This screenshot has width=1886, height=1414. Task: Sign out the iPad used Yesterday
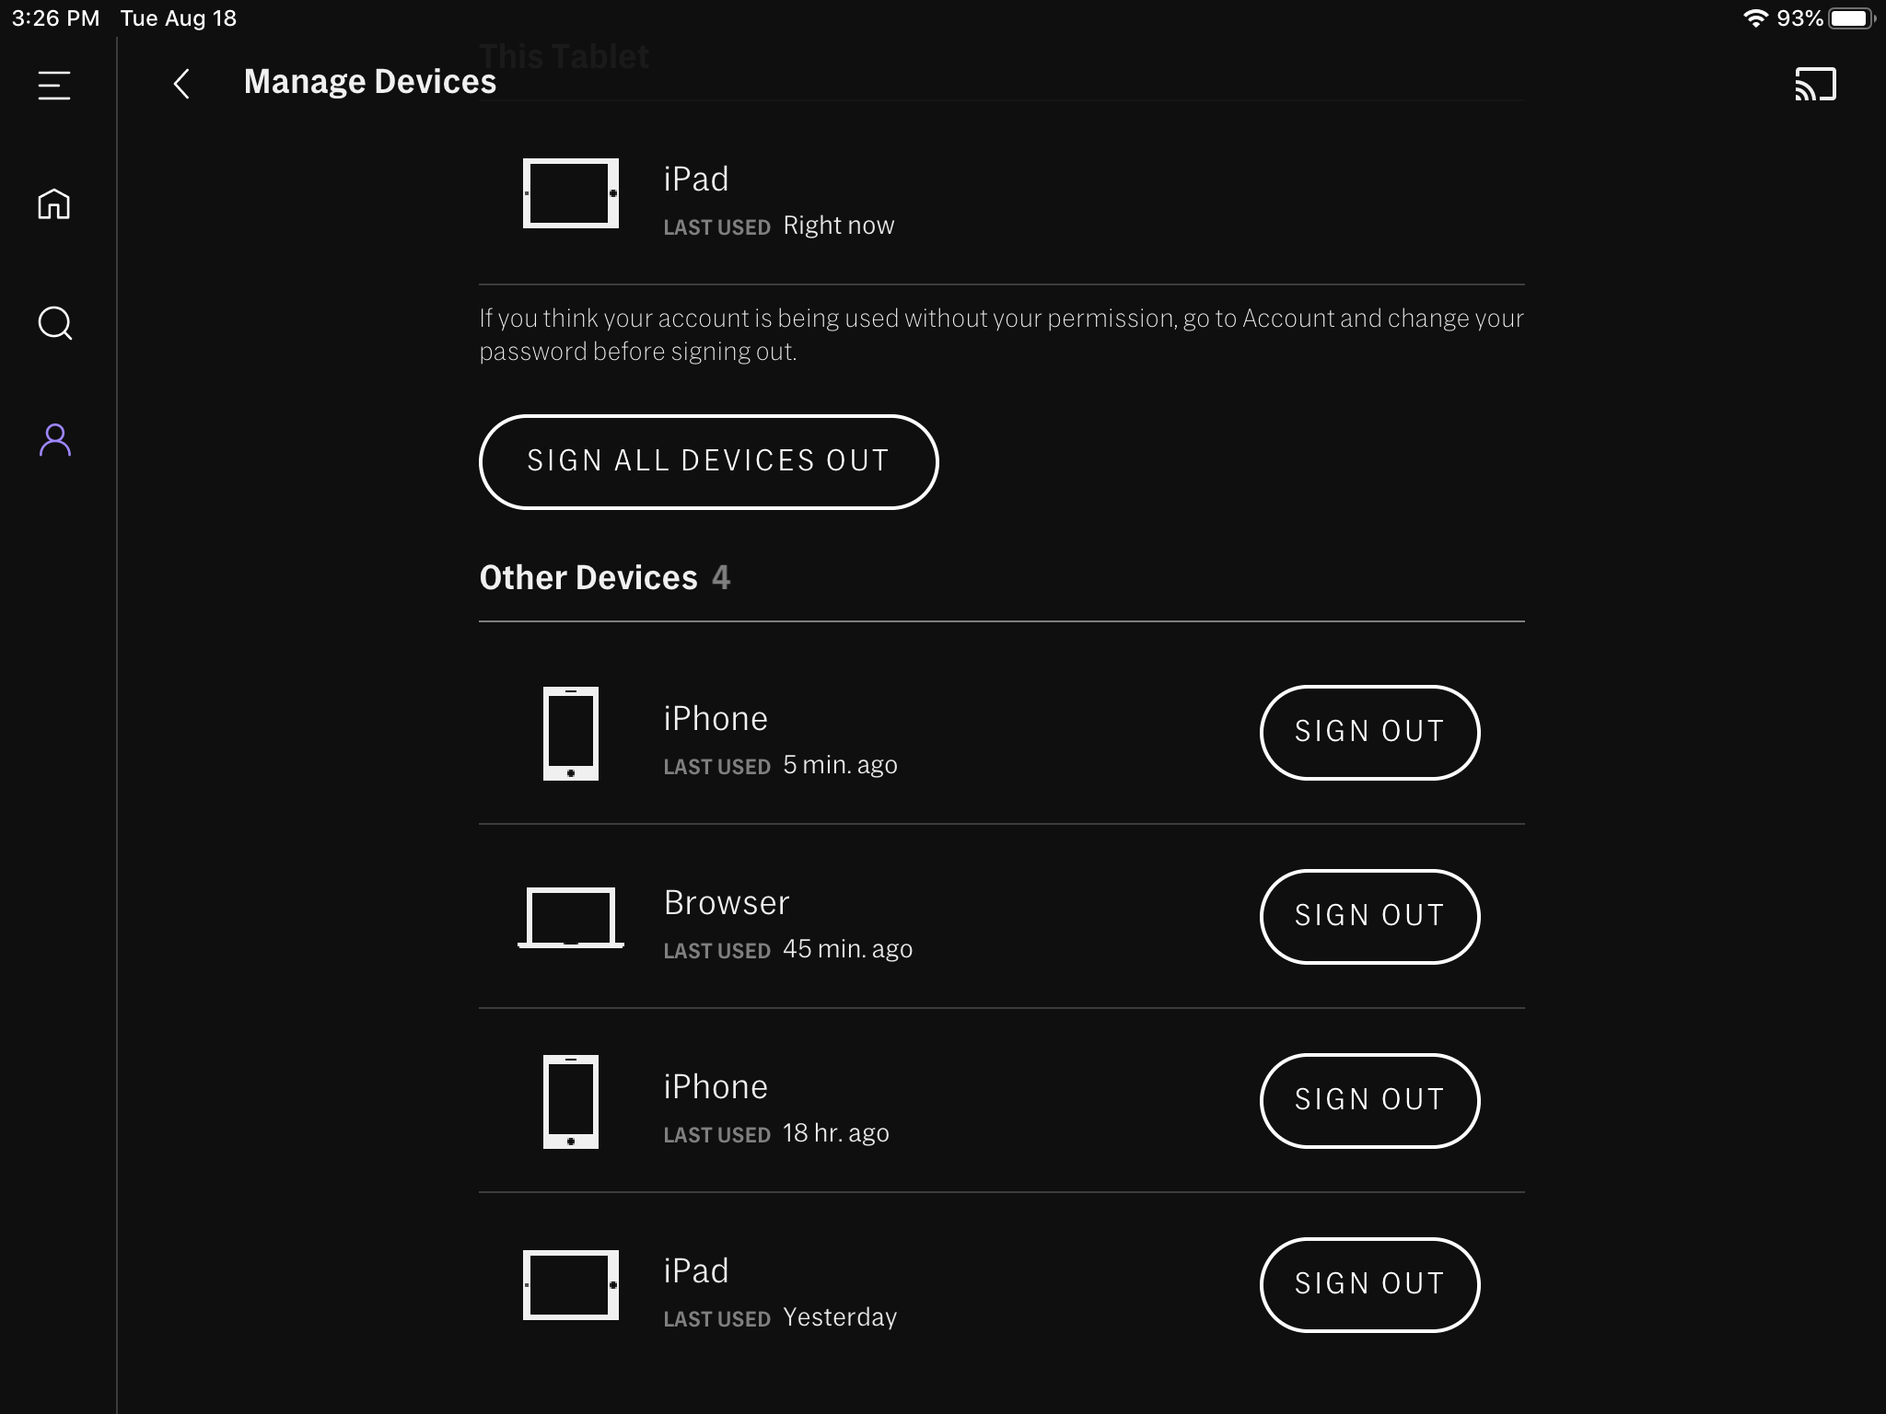[1369, 1284]
